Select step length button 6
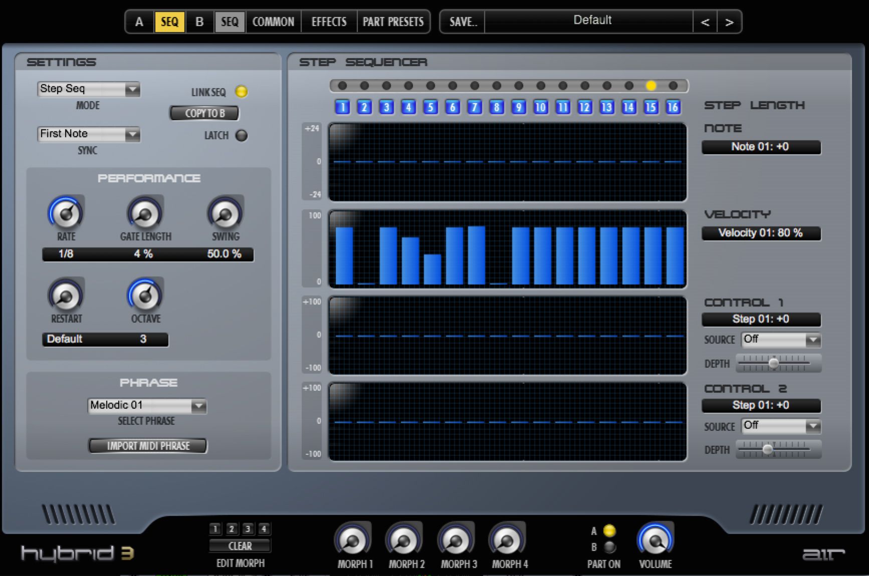The image size is (869, 576). [453, 107]
